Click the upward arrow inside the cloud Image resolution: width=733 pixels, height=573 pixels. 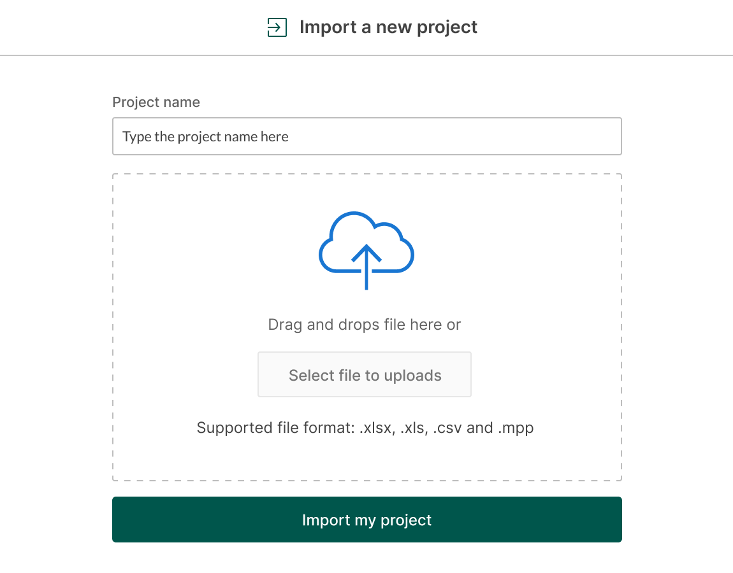point(366,266)
